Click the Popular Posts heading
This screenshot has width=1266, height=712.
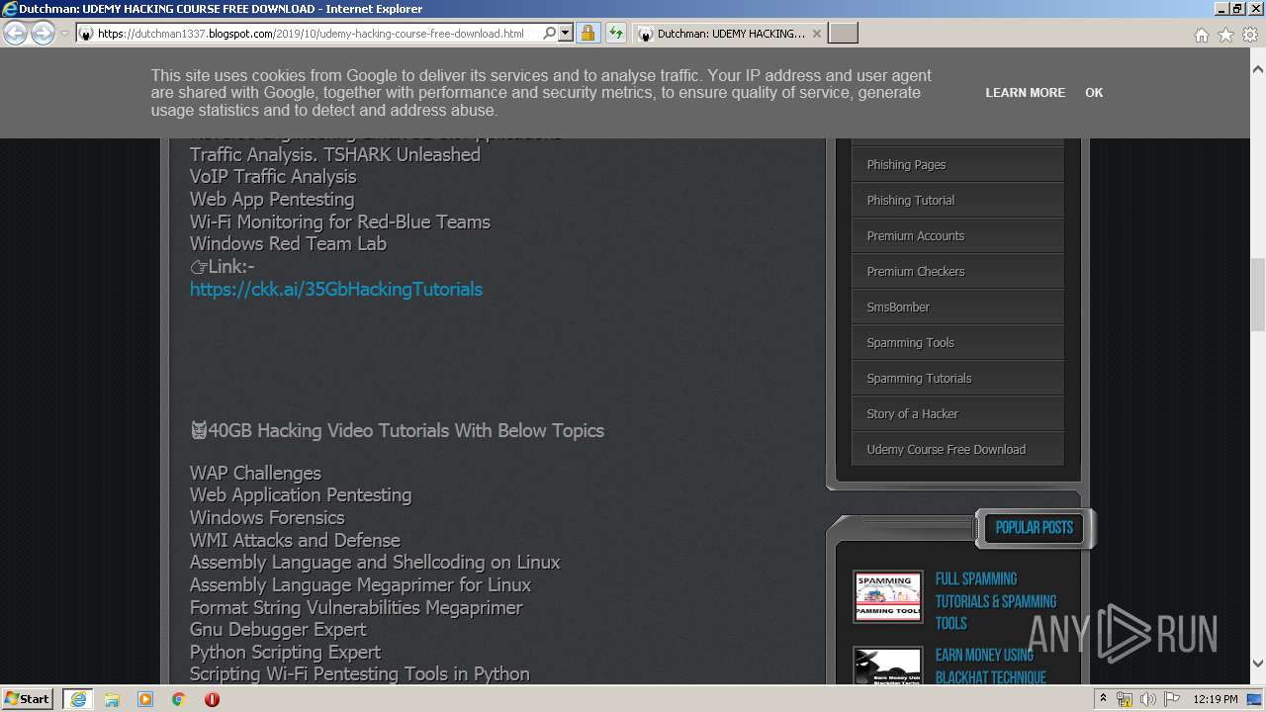click(1035, 527)
